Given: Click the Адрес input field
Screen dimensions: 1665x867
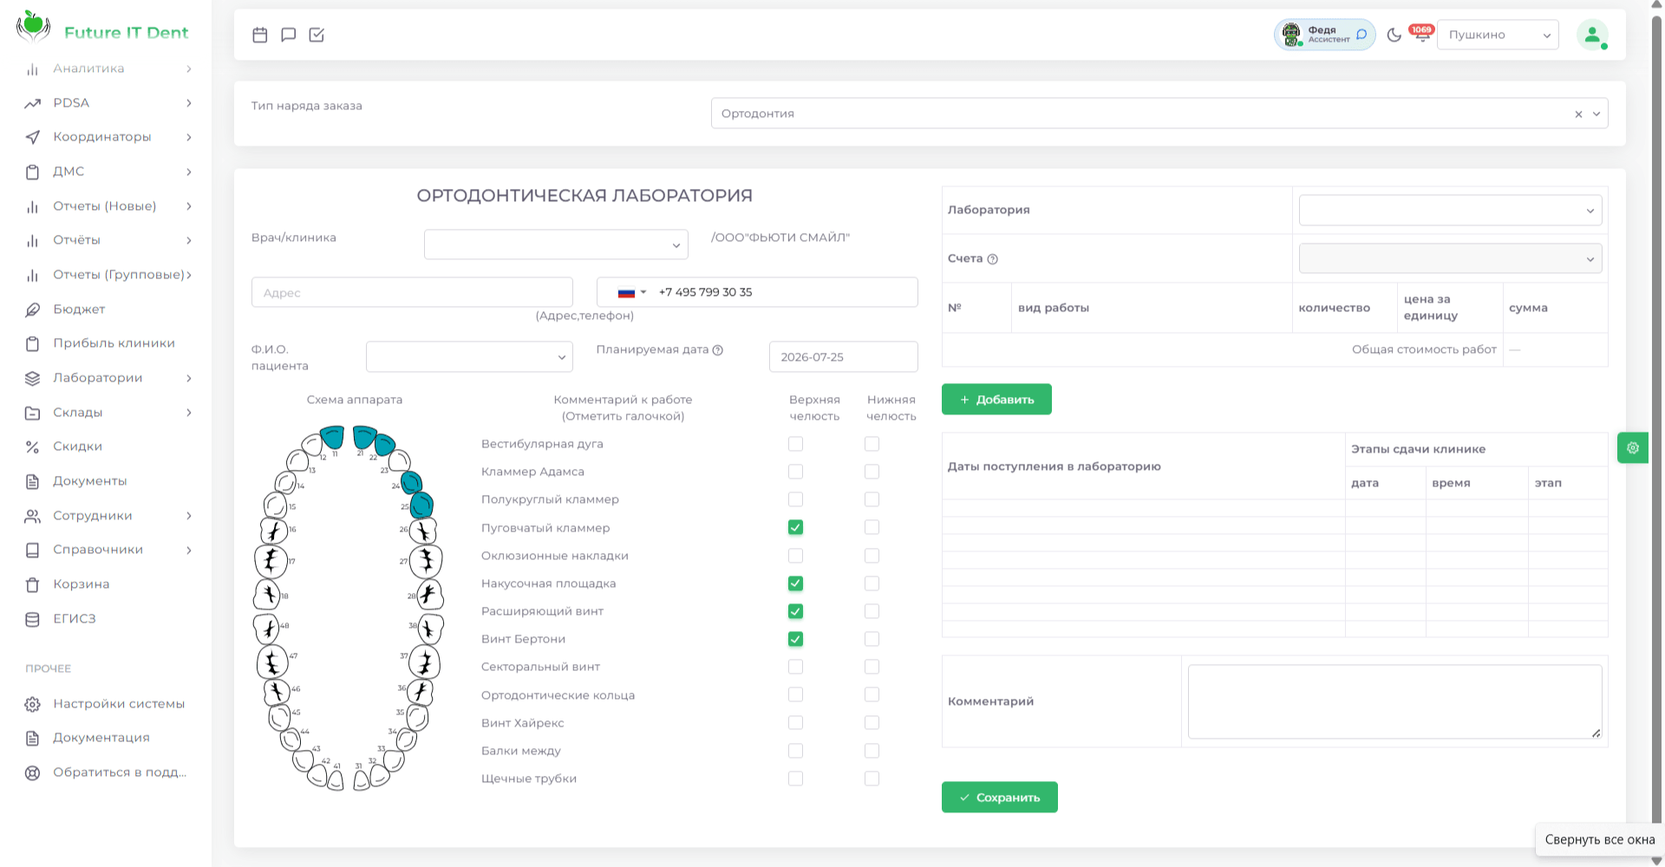Looking at the screenshot, I should tap(412, 292).
